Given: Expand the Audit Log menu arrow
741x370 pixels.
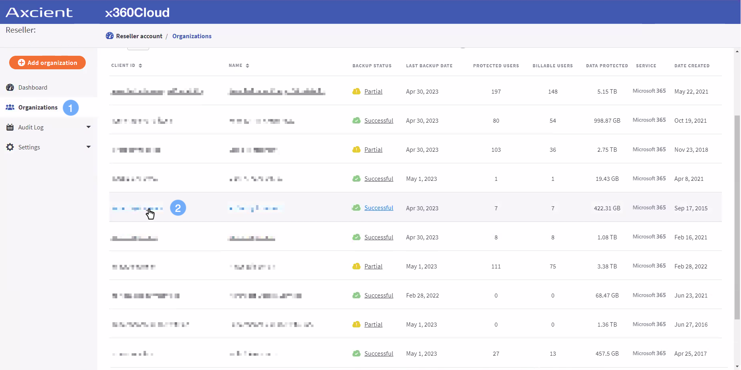Looking at the screenshot, I should [89, 127].
